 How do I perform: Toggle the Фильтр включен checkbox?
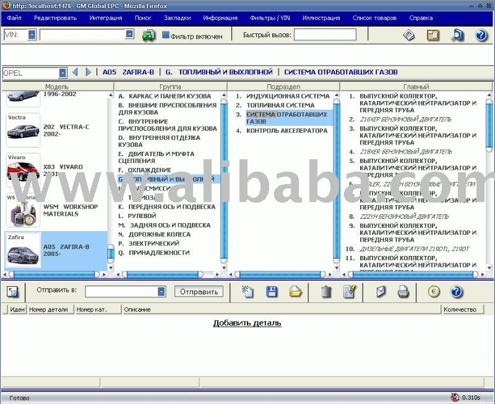[165, 35]
